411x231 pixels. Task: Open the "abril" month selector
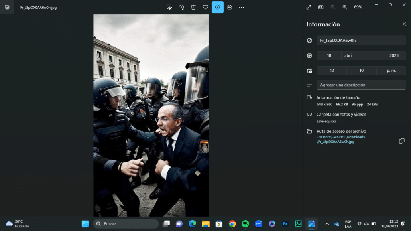(x=361, y=55)
